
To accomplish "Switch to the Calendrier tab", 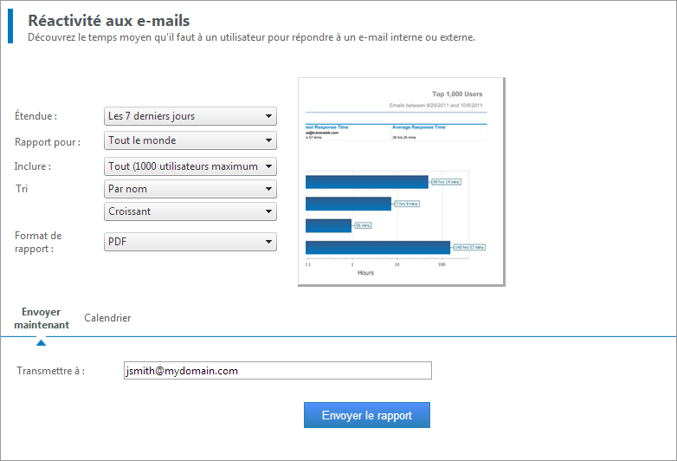I will pos(107,318).
